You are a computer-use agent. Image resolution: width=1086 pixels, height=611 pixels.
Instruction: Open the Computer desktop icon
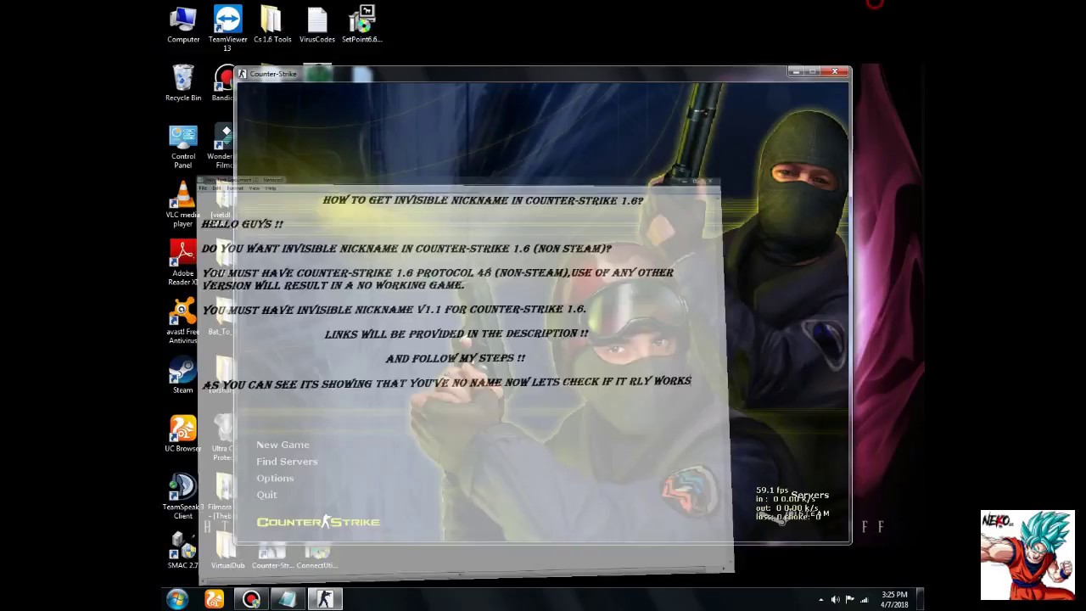coord(183,25)
